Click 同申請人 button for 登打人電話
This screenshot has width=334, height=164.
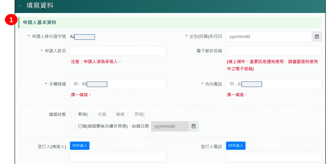pyautogui.click(x=235, y=146)
